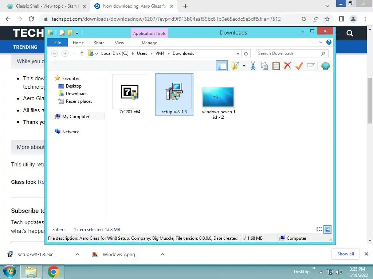The image size is (373, 279).
Task: Click Local Disk (C:) in address path
Action: tap(115, 53)
